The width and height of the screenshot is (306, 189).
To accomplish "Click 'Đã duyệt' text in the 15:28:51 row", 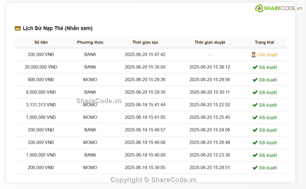I will click(x=268, y=168).
